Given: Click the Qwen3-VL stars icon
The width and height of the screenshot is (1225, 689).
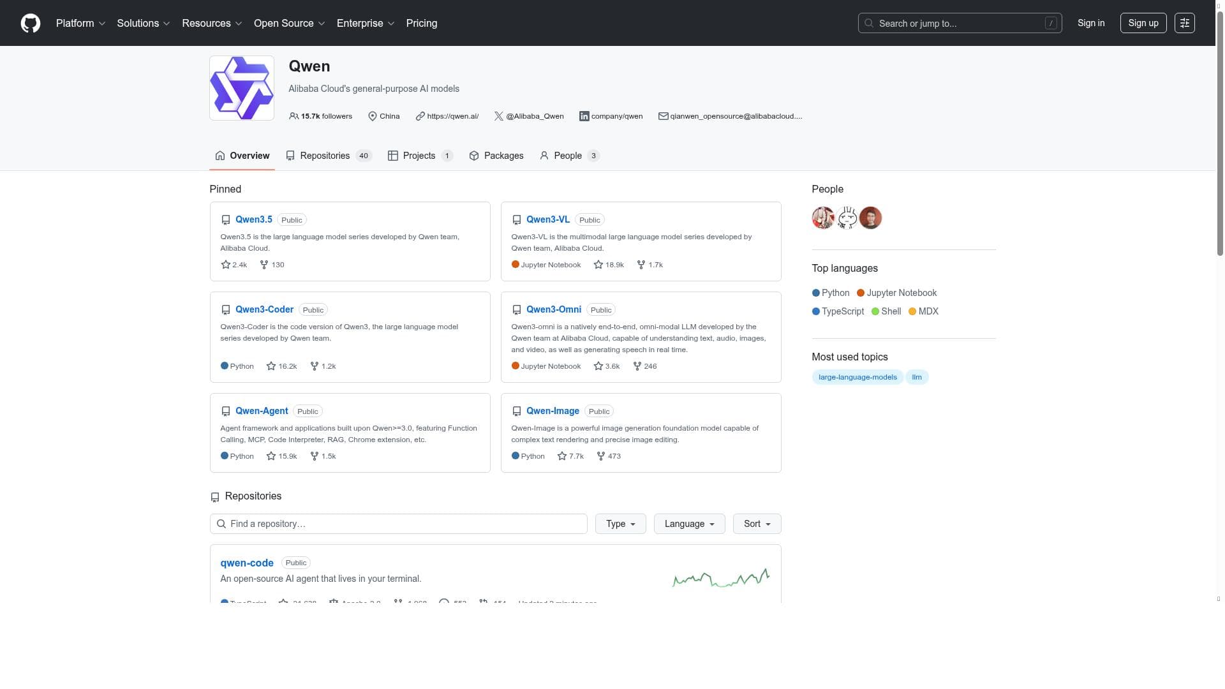Looking at the screenshot, I should coord(598,265).
